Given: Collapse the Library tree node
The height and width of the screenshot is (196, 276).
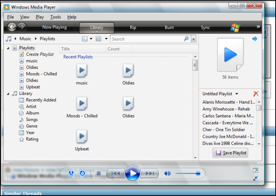Looking at the screenshot, I should pyautogui.click(x=8, y=94).
